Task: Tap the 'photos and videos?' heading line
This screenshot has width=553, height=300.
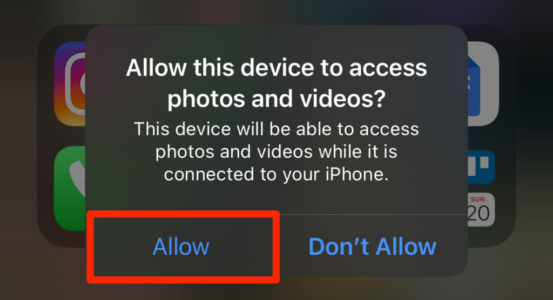Action: pyautogui.click(x=276, y=99)
